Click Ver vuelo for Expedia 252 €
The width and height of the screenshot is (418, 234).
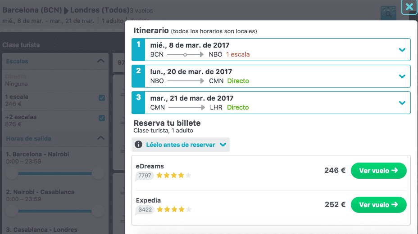tap(378, 205)
